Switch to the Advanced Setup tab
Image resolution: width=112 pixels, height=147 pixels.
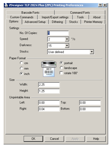pyautogui.click(x=35, y=22)
